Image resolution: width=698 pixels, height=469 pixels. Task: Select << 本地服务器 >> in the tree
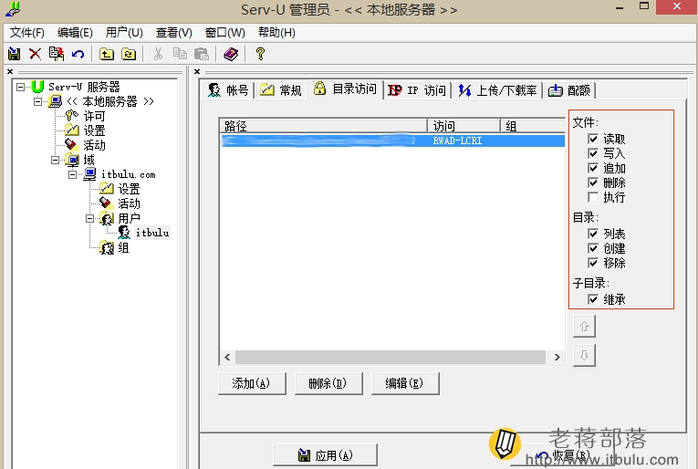[x=109, y=101]
